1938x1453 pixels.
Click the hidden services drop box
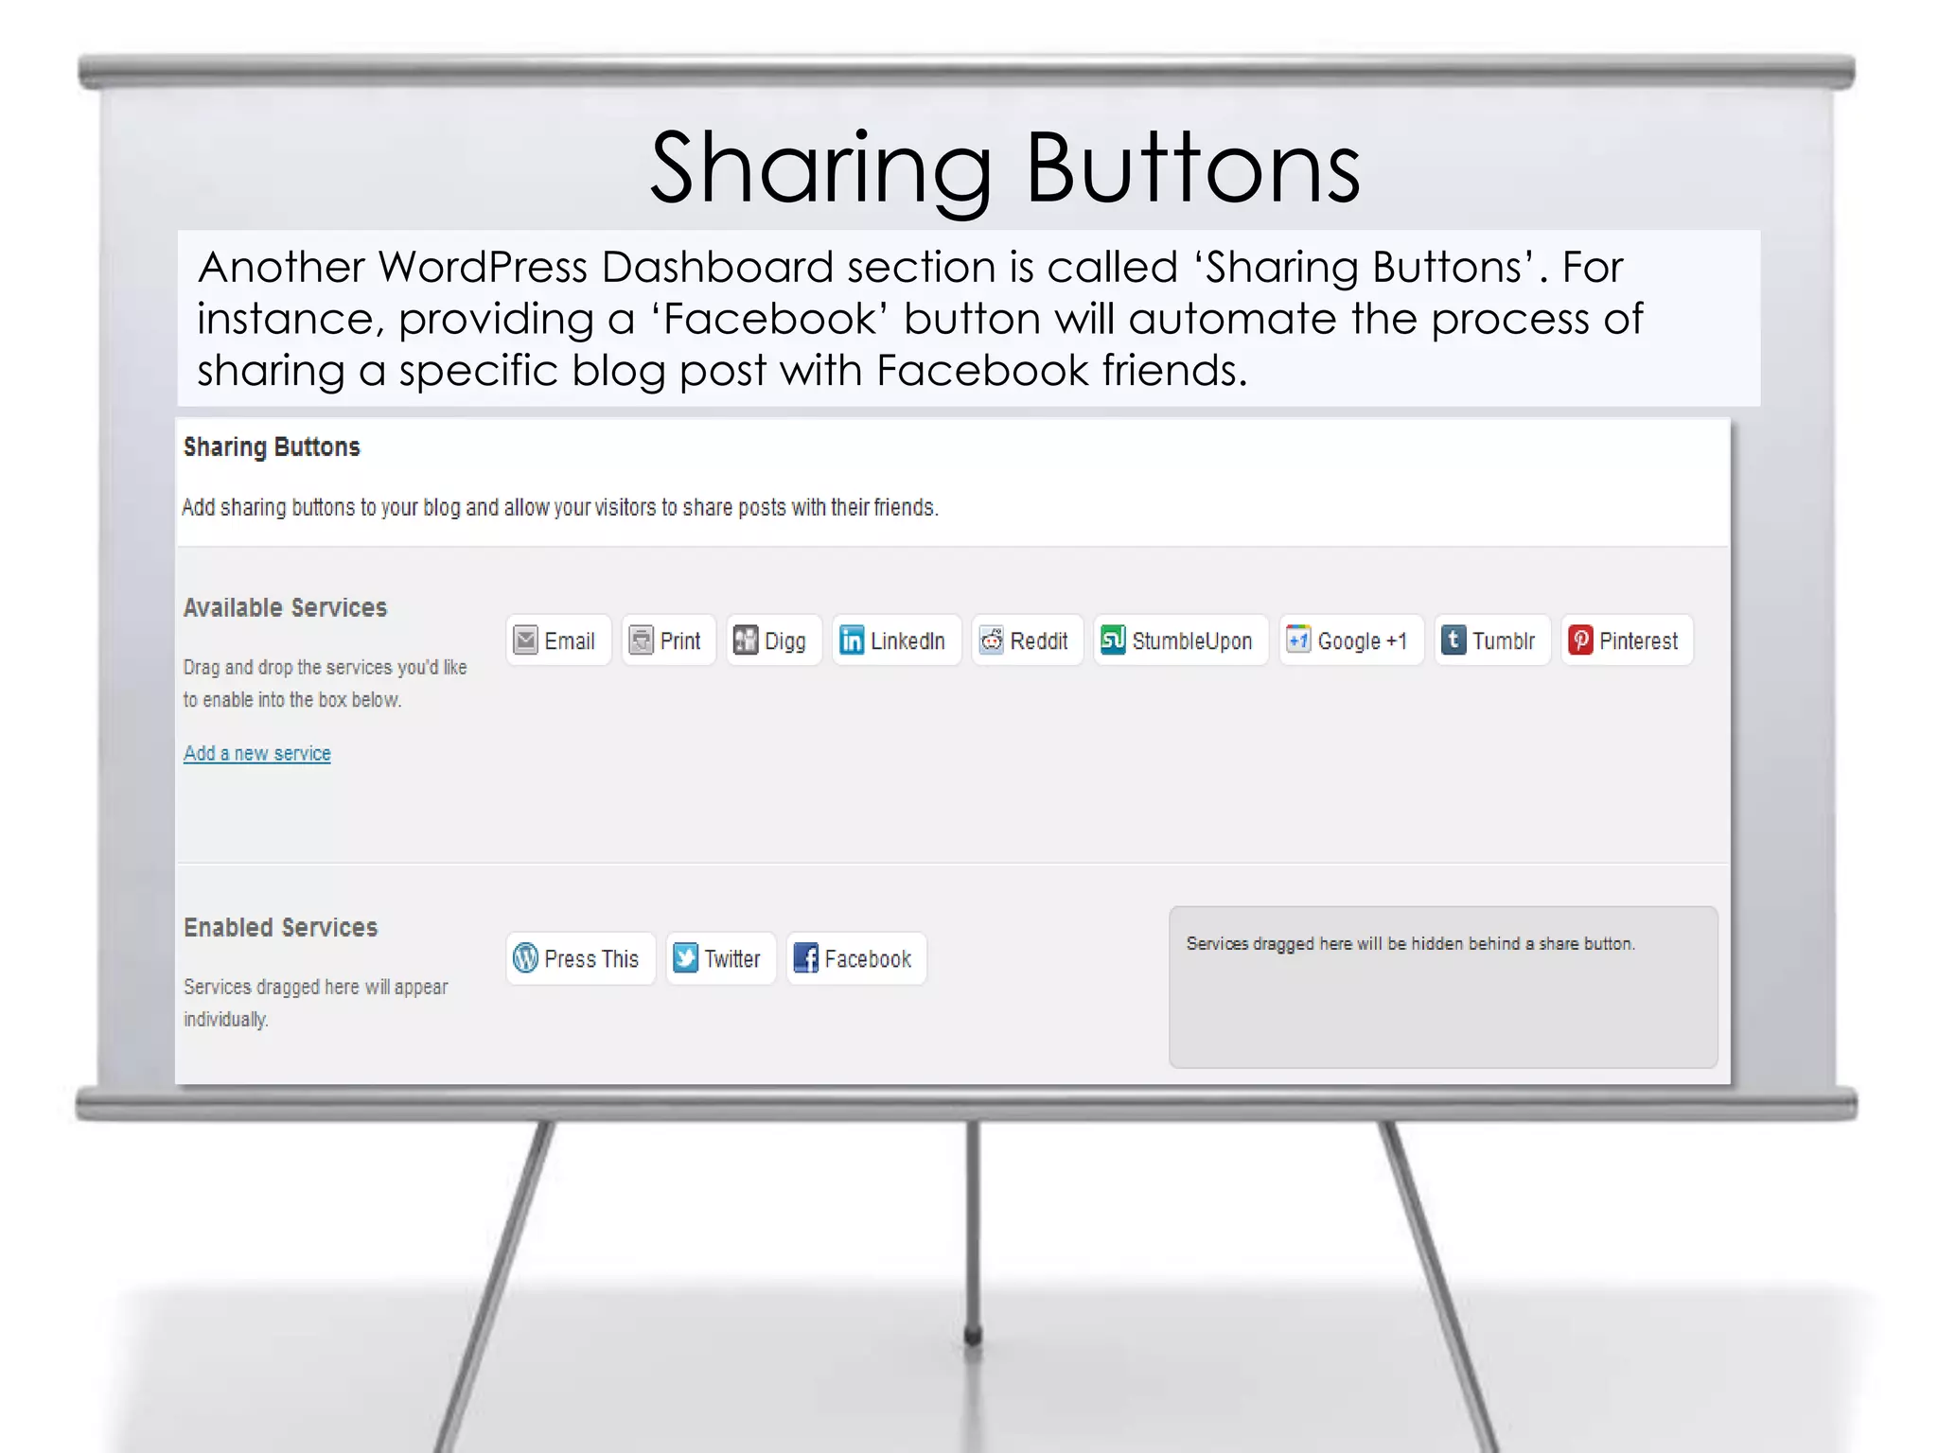pyautogui.click(x=1443, y=987)
